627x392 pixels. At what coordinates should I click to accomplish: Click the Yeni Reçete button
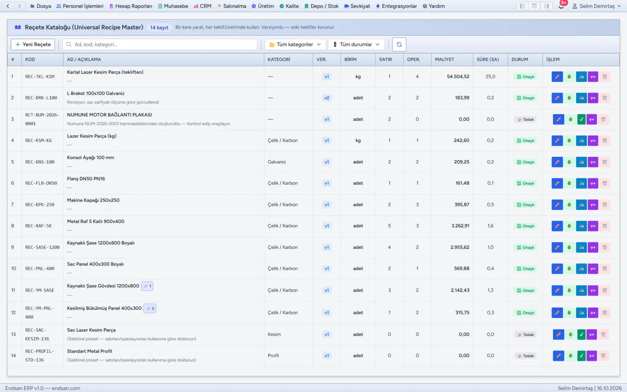(x=33, y=44)
